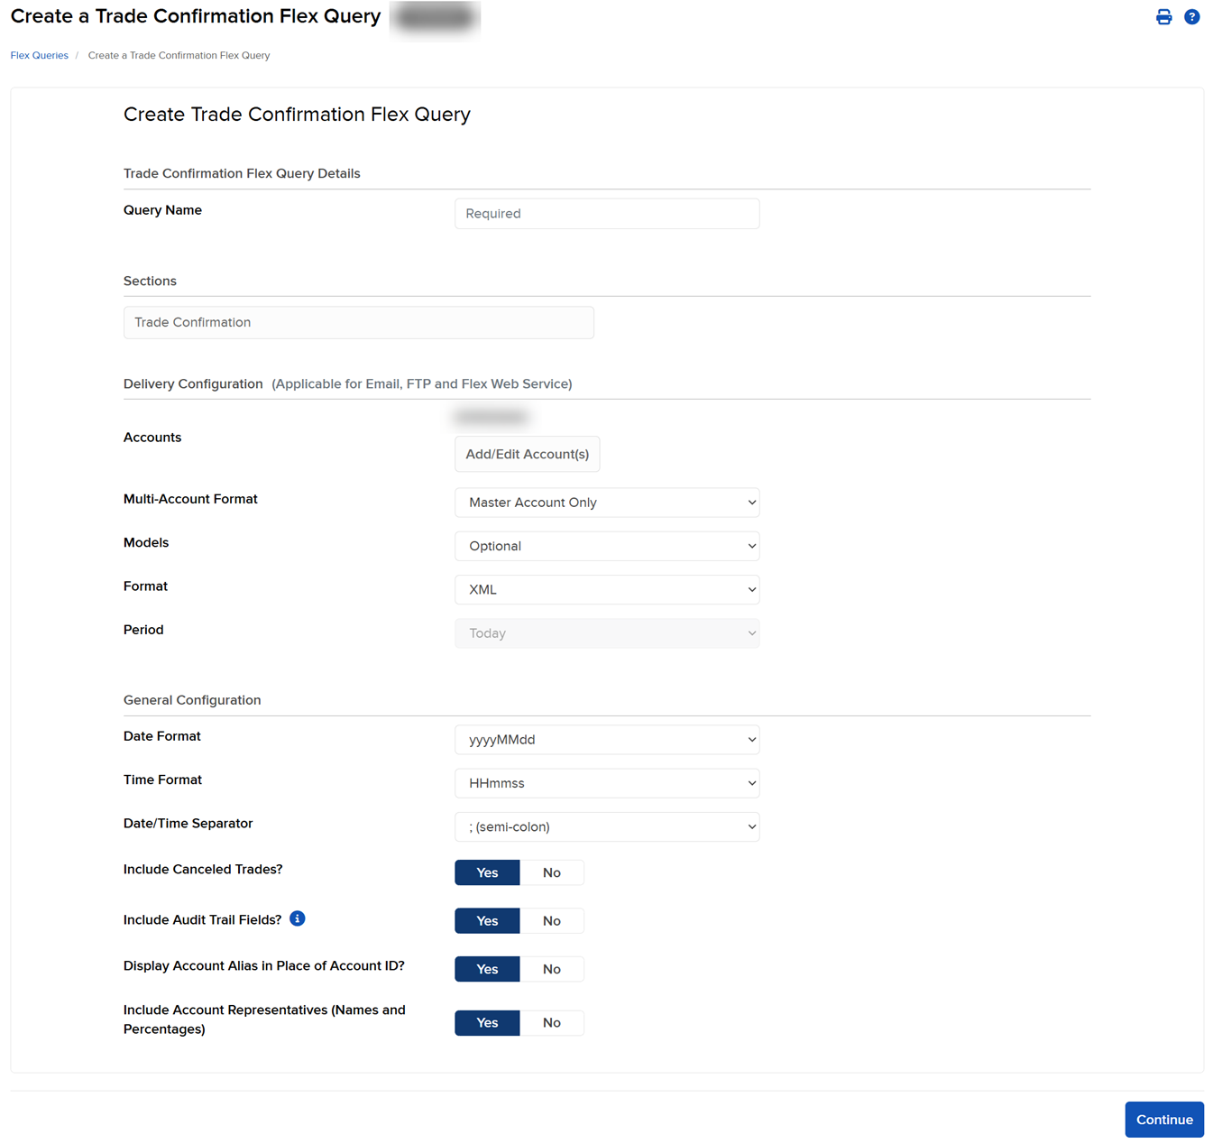The height and width of the screenshot is (1144, 1213).
Task: Open the Date/Time Separator dropdown
Action: [606, 826]
